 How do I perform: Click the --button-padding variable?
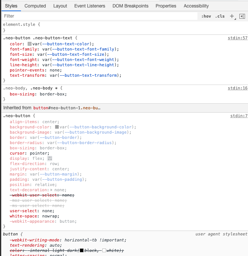(62, 179)
